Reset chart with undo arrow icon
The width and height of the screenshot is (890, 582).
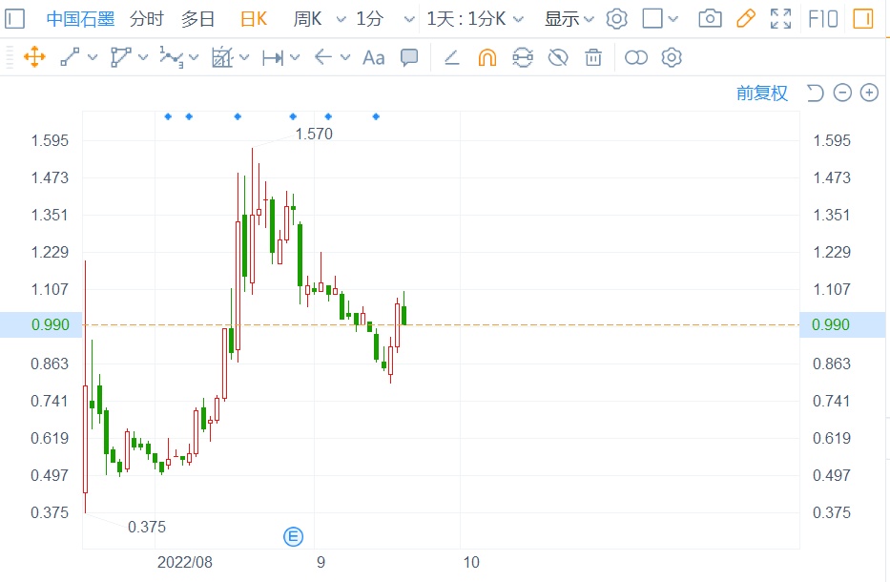click(815, 93)
